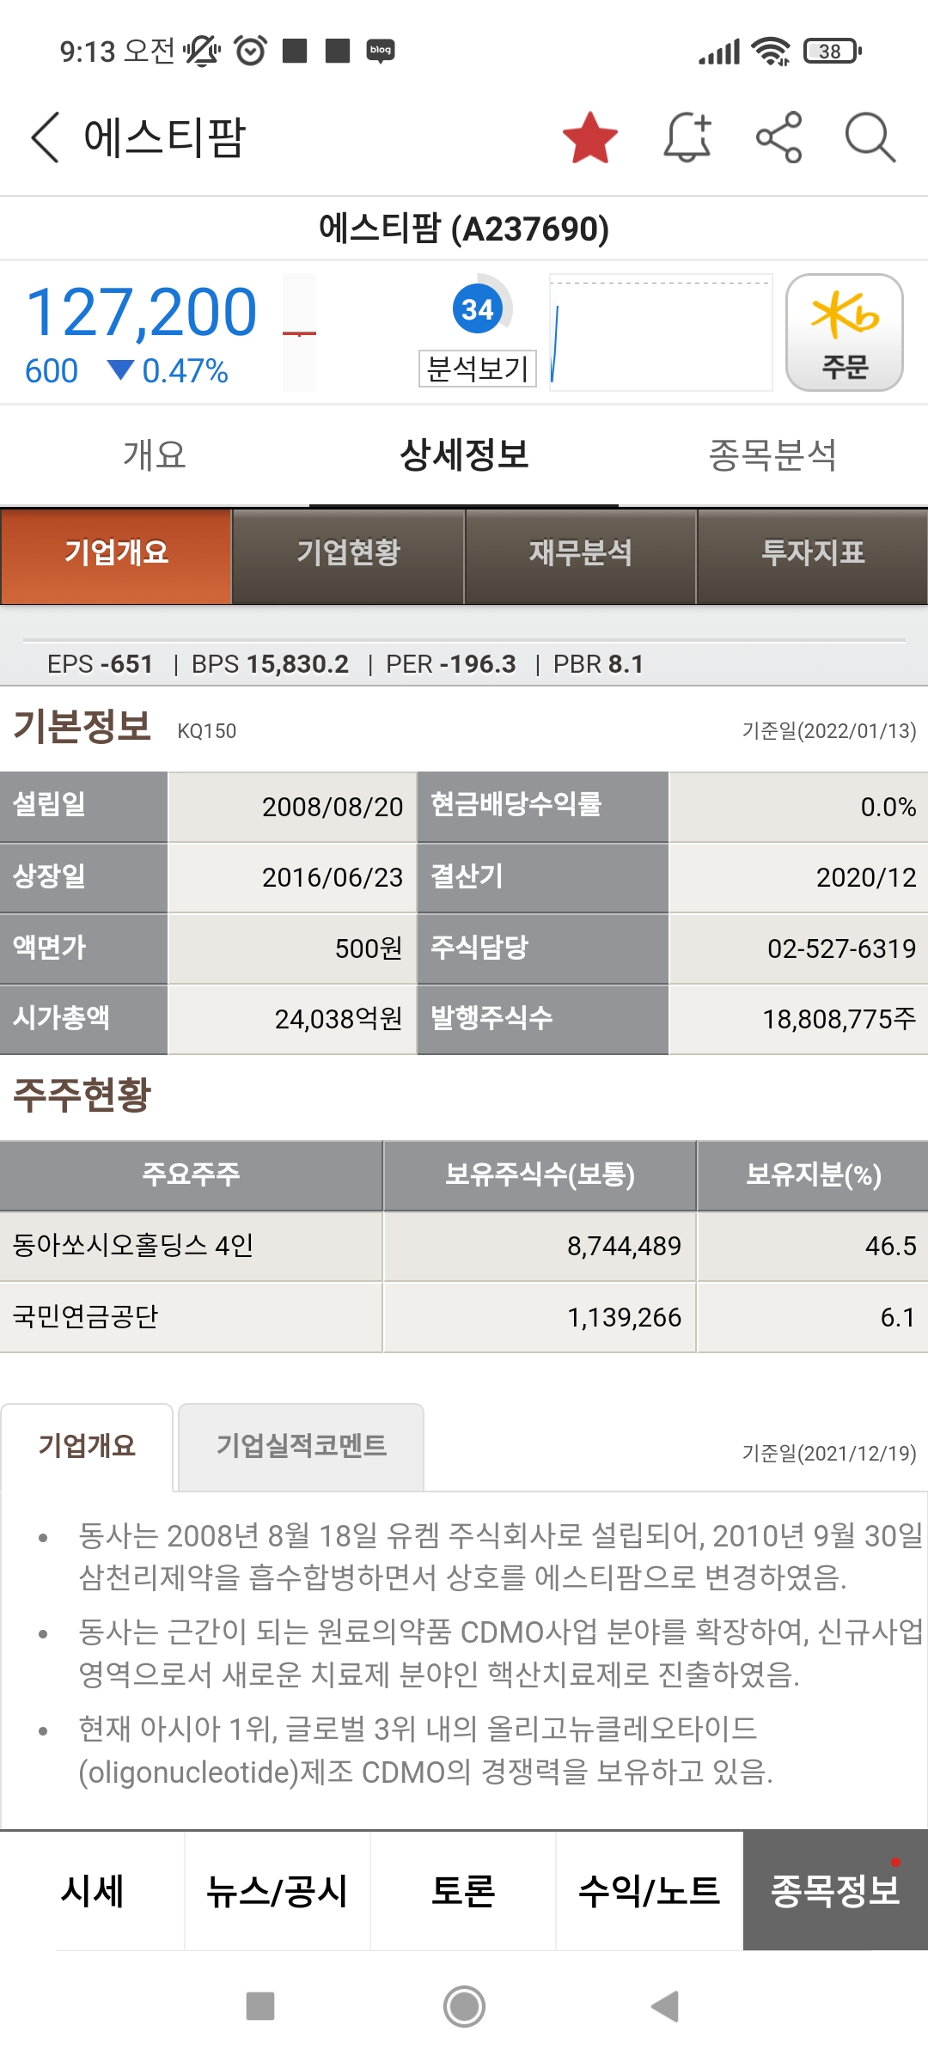The width and height of the screenshot is (928, 2062).
Task: Tap the Android home circle button
Action: coord(464,2006)
